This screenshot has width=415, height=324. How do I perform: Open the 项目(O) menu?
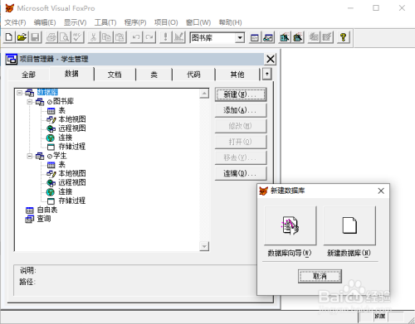(166, 22)
